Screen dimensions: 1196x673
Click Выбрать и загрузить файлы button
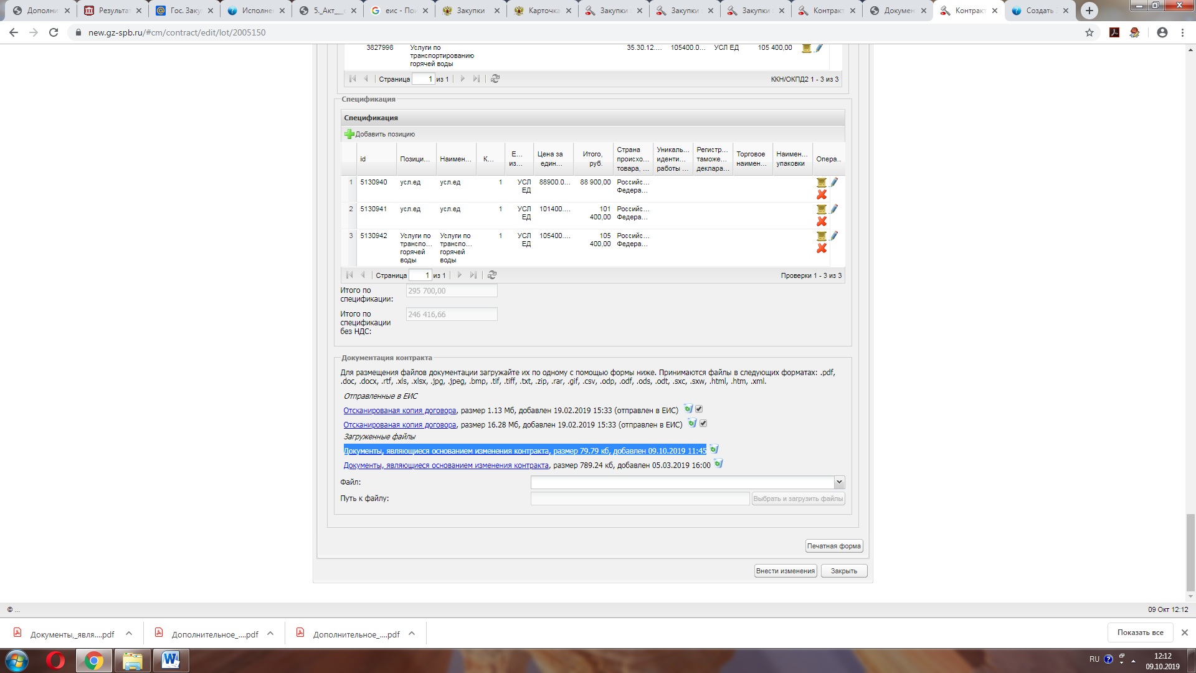pos(798,499)
